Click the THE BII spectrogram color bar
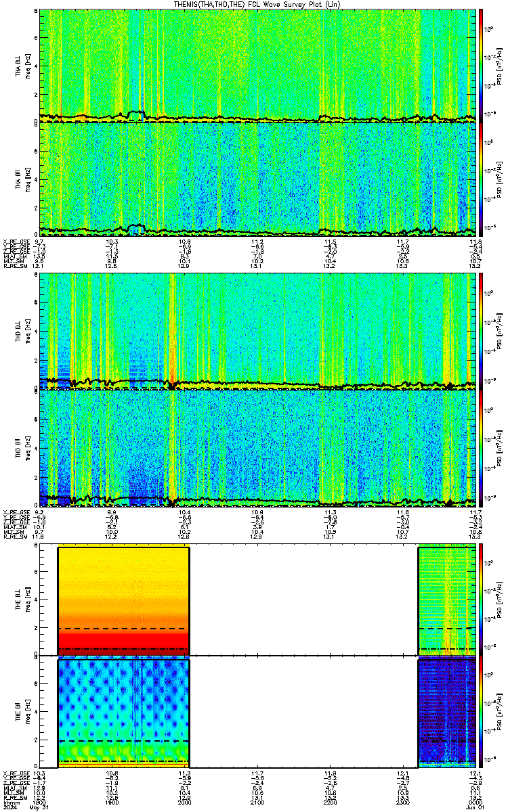 tap(481, 712)
